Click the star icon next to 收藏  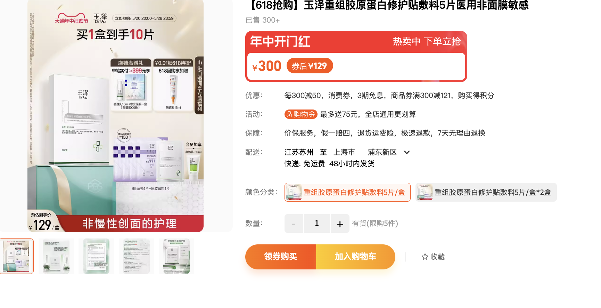pyautogui.click(x=425, y=257)
